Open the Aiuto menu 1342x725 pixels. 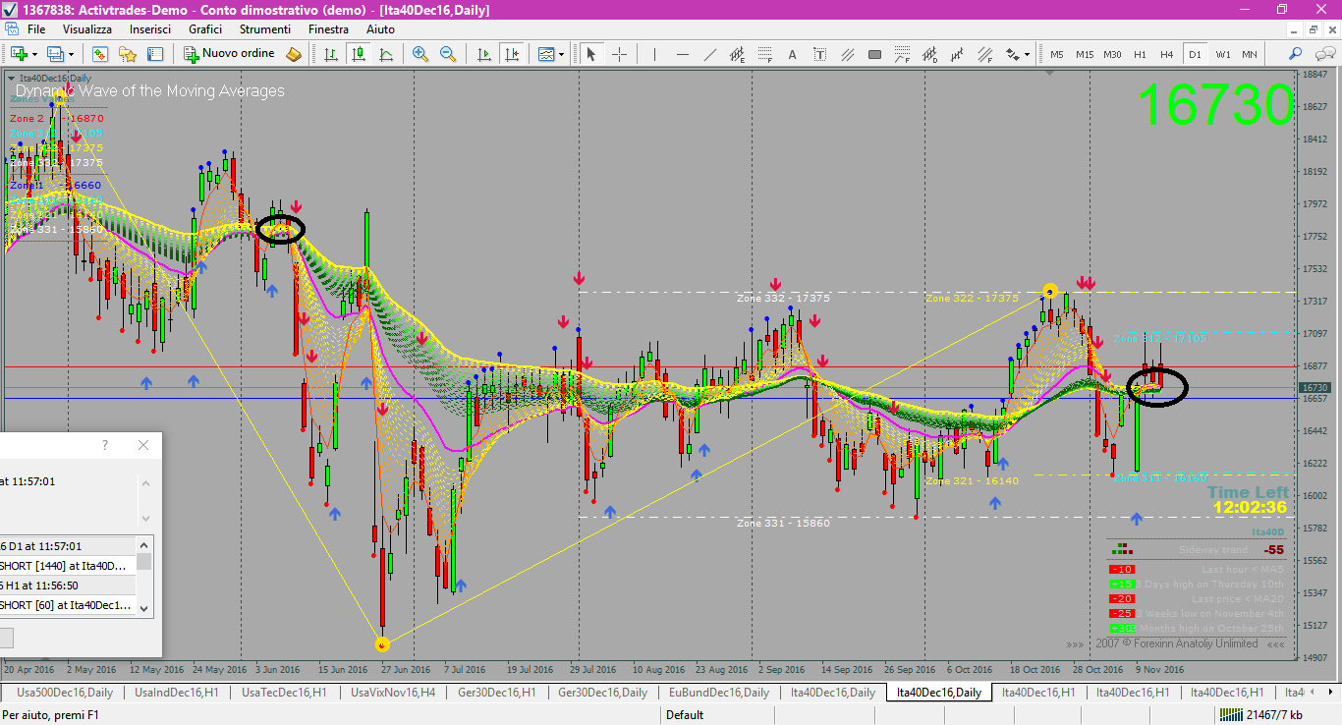(380, 29)
